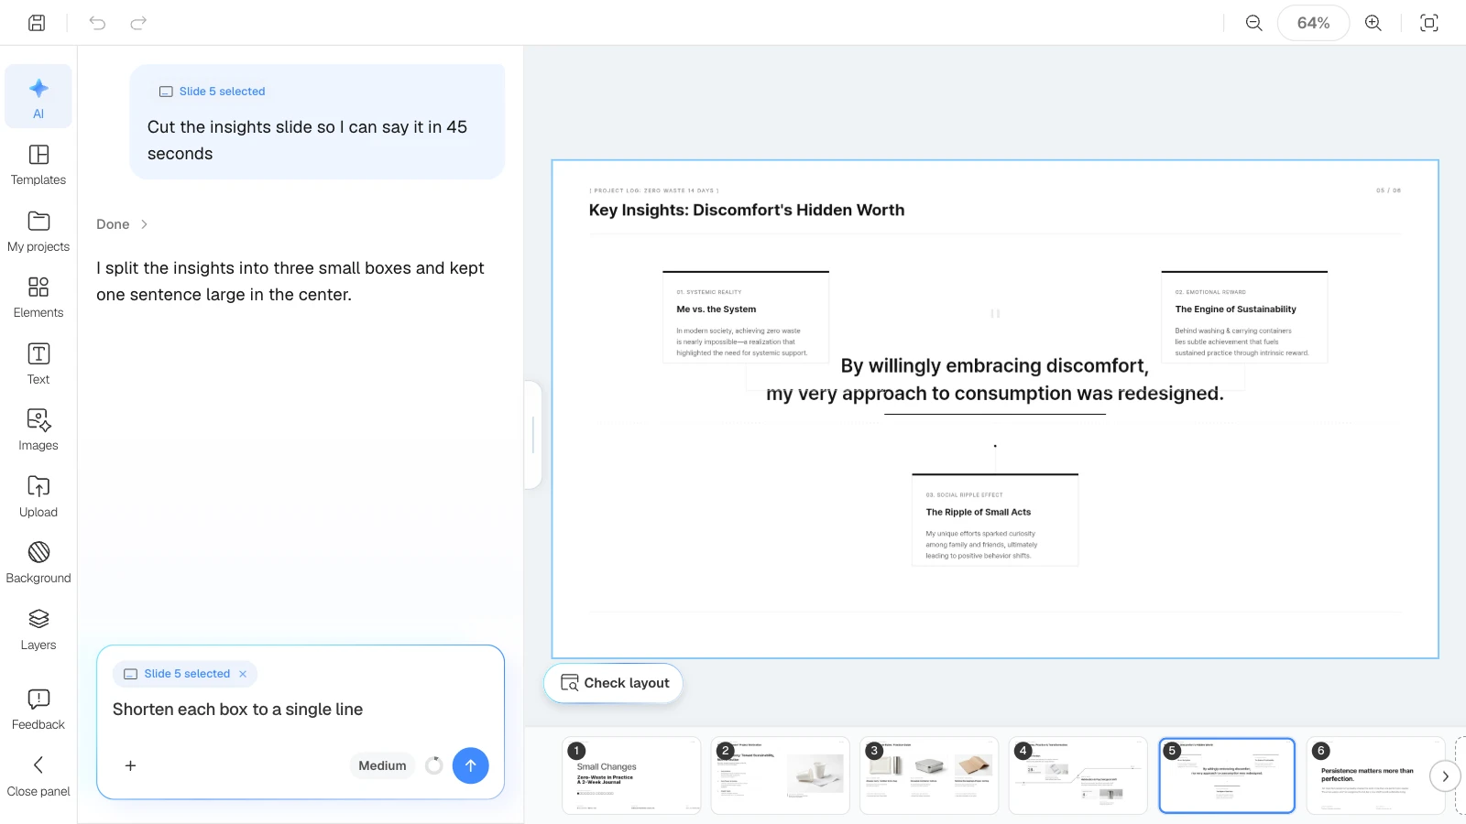Undo the last action

(x=97, y=23)
